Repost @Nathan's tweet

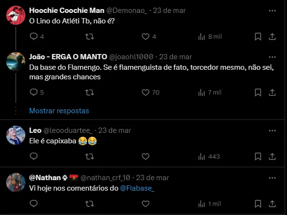89,204
